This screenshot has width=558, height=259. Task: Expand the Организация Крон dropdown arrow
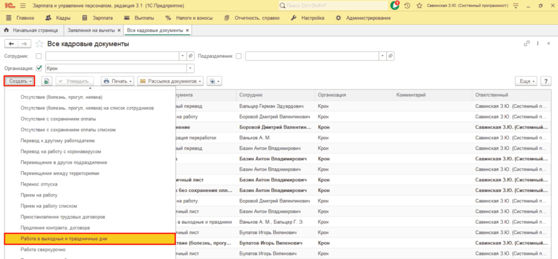coord(190,68)
